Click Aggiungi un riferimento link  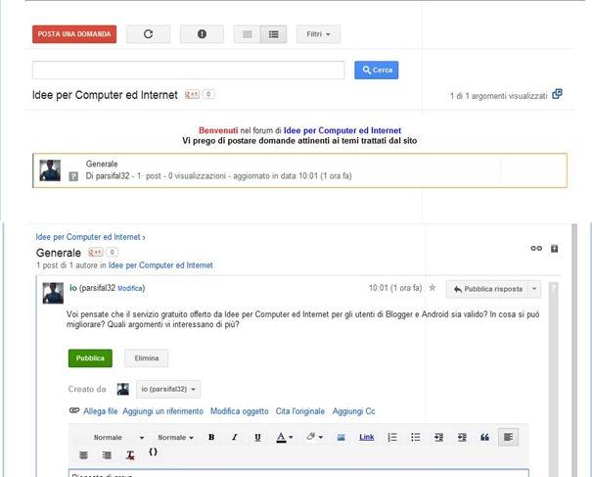click(162, 411)
